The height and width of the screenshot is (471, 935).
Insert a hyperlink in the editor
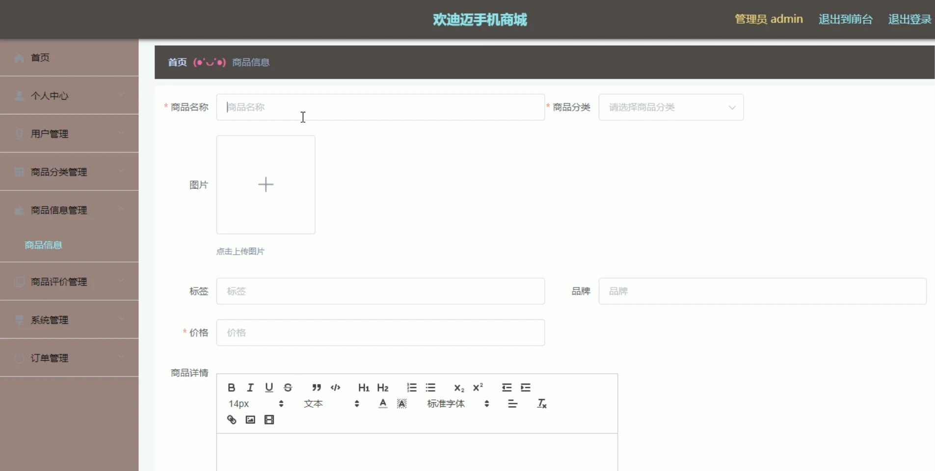point(231,419)
